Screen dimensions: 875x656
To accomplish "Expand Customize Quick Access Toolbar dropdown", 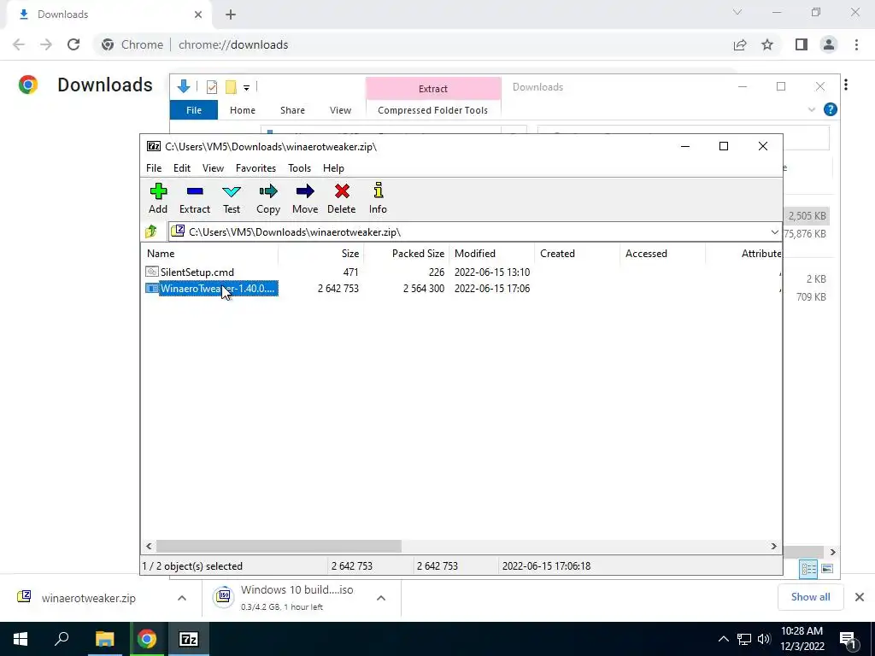I will pos(246,88).
